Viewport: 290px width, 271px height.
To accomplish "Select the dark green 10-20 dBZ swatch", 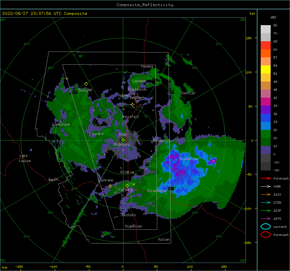I will tap(266, 142).
